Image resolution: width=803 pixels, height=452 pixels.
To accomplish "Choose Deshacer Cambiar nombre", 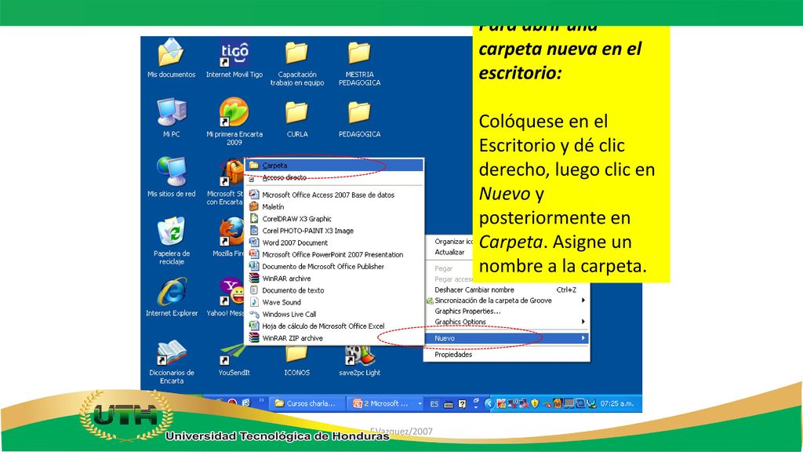I will click(507, 290).
